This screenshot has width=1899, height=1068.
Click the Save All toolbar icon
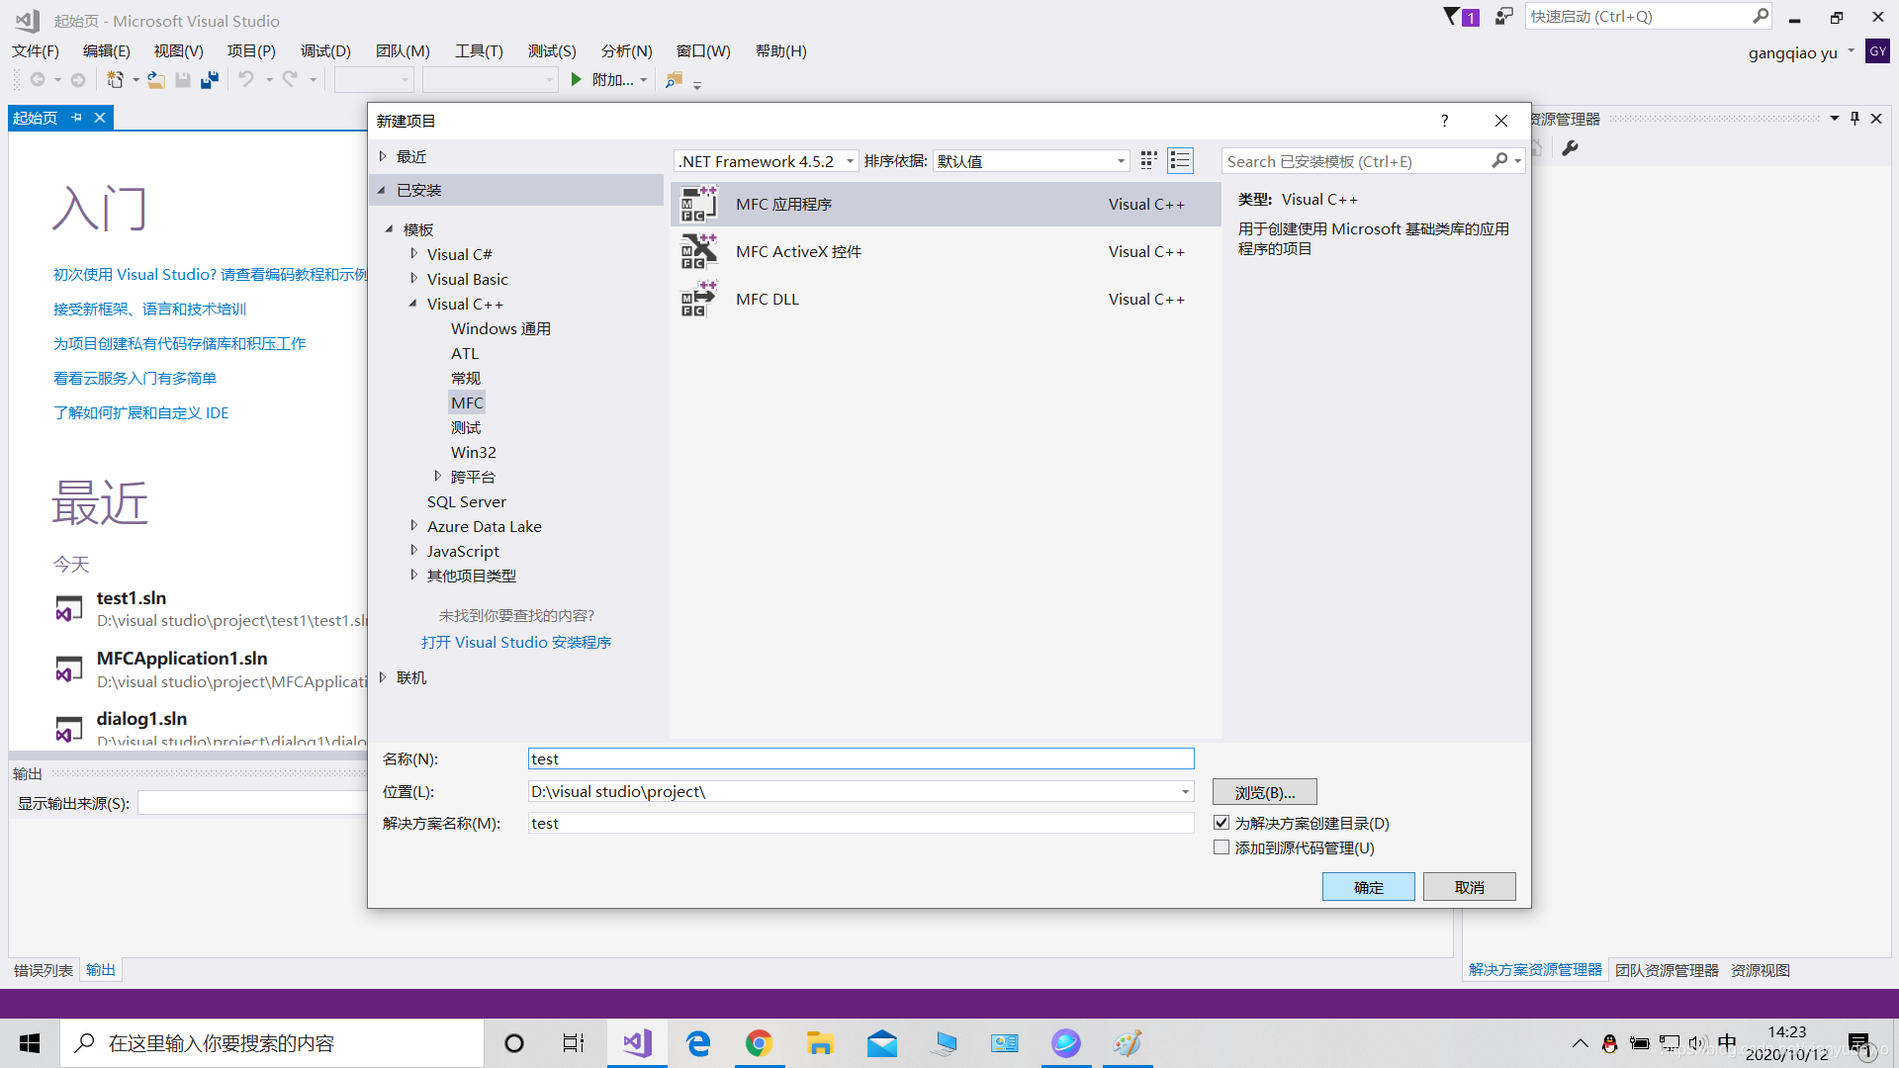pos(209,80)
